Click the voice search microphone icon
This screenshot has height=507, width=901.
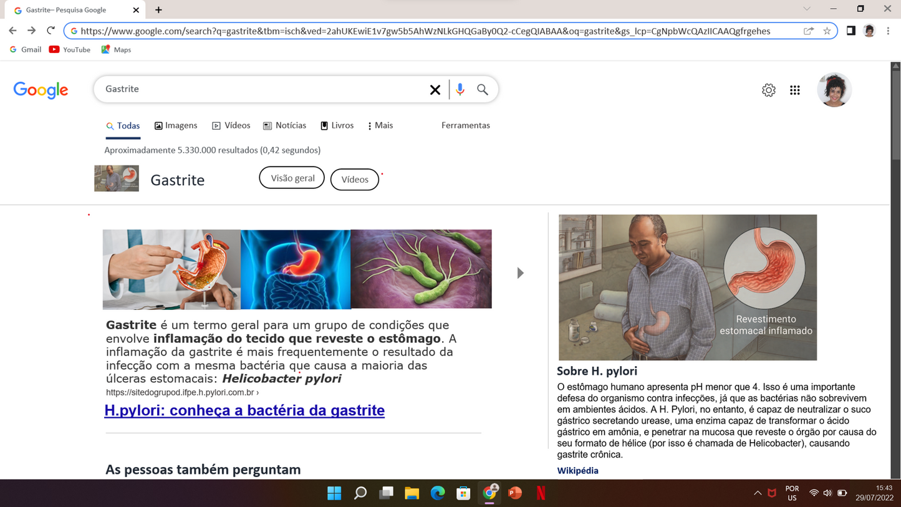pos(460,89)
